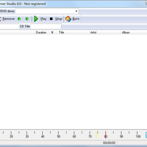The image size is (147, 147).
Task: Click the Remove button
Action: point(7,19)
